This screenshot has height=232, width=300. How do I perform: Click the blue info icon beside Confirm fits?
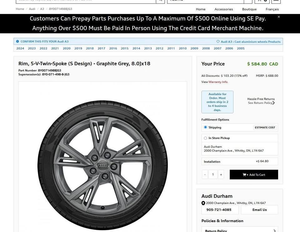coord(17,41)
